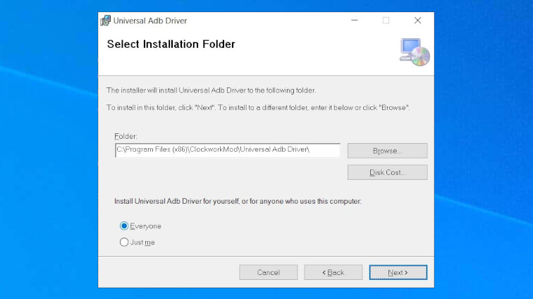Click the installer icon in the title bar
This screenshot has width=533, height=299.
[106, 20]
